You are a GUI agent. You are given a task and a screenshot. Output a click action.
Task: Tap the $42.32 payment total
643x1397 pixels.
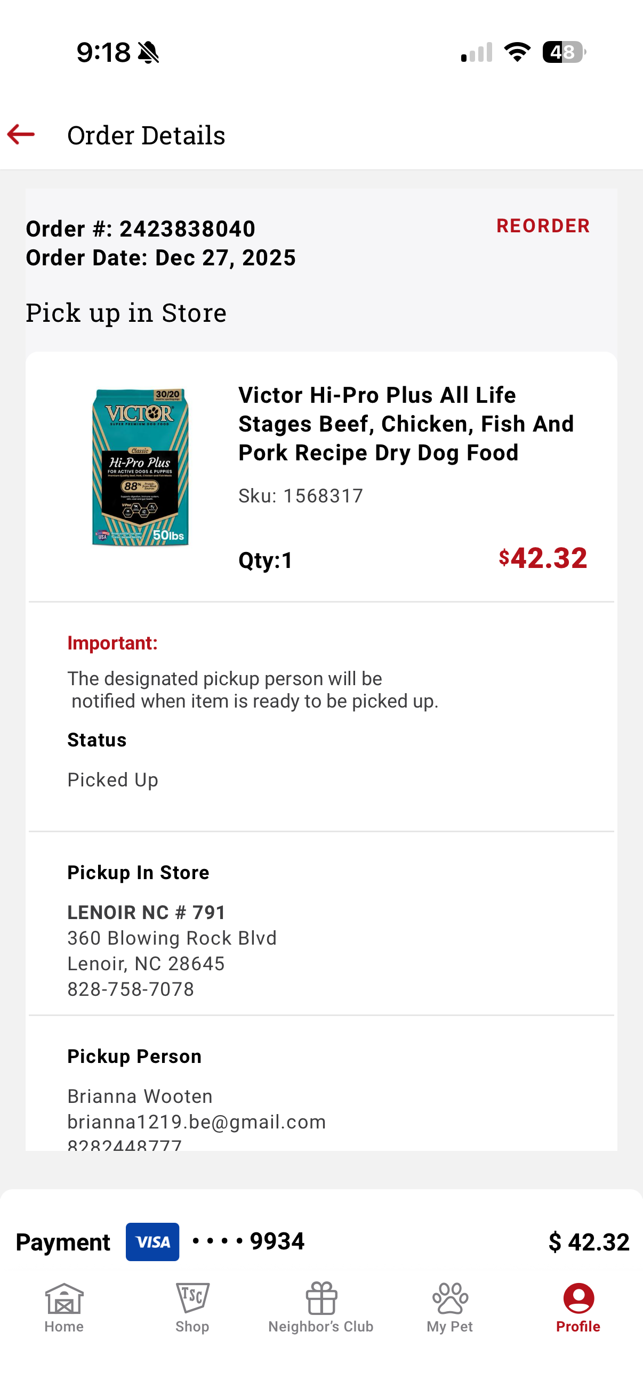(x=589, y=1241)
